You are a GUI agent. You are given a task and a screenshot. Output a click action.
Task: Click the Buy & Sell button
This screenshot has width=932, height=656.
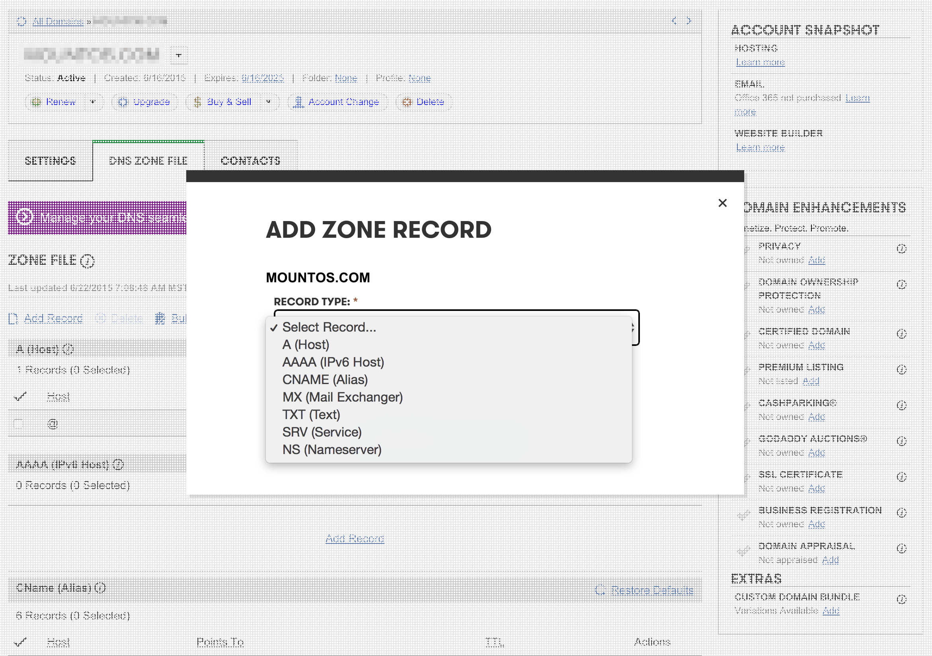(x=223, y=102)
